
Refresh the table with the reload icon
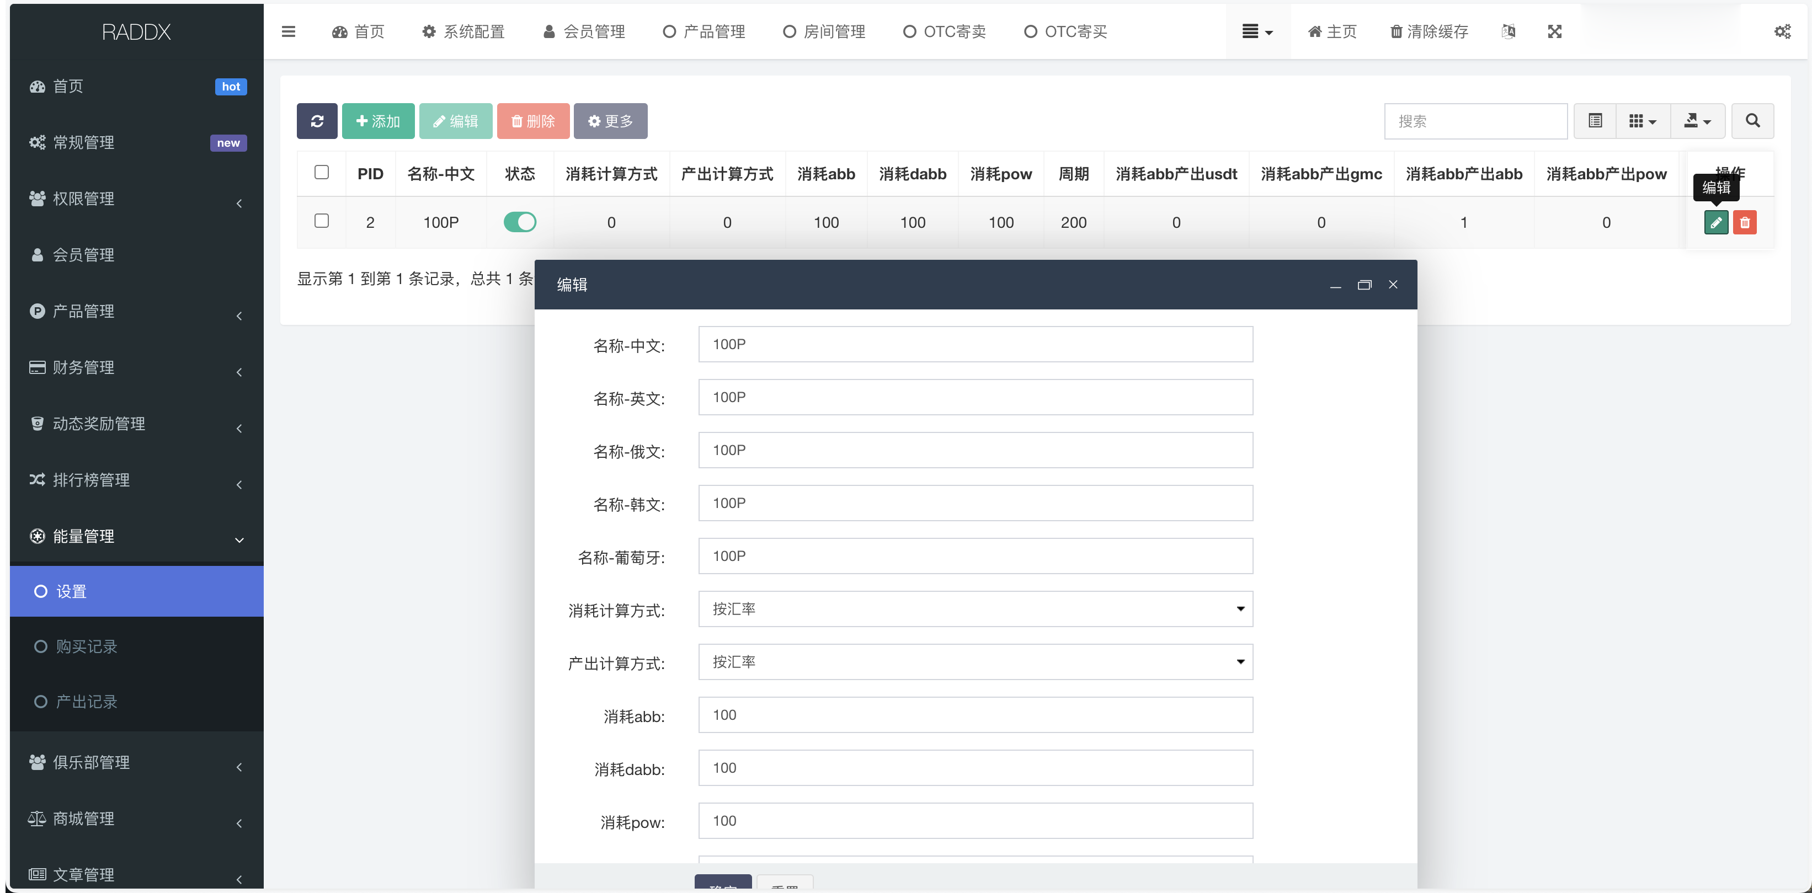(317, 121)
